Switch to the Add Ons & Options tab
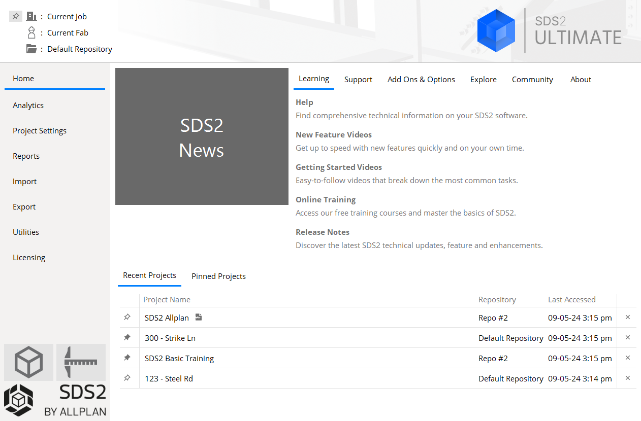The width and height of the screenshot is (641, 421). 421,80
